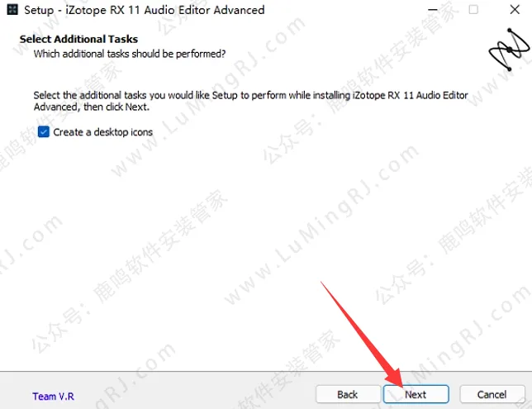532x409 pixels.
Task: Click the "Advanced, then click Next." instruction line
Action: (91, 107)
